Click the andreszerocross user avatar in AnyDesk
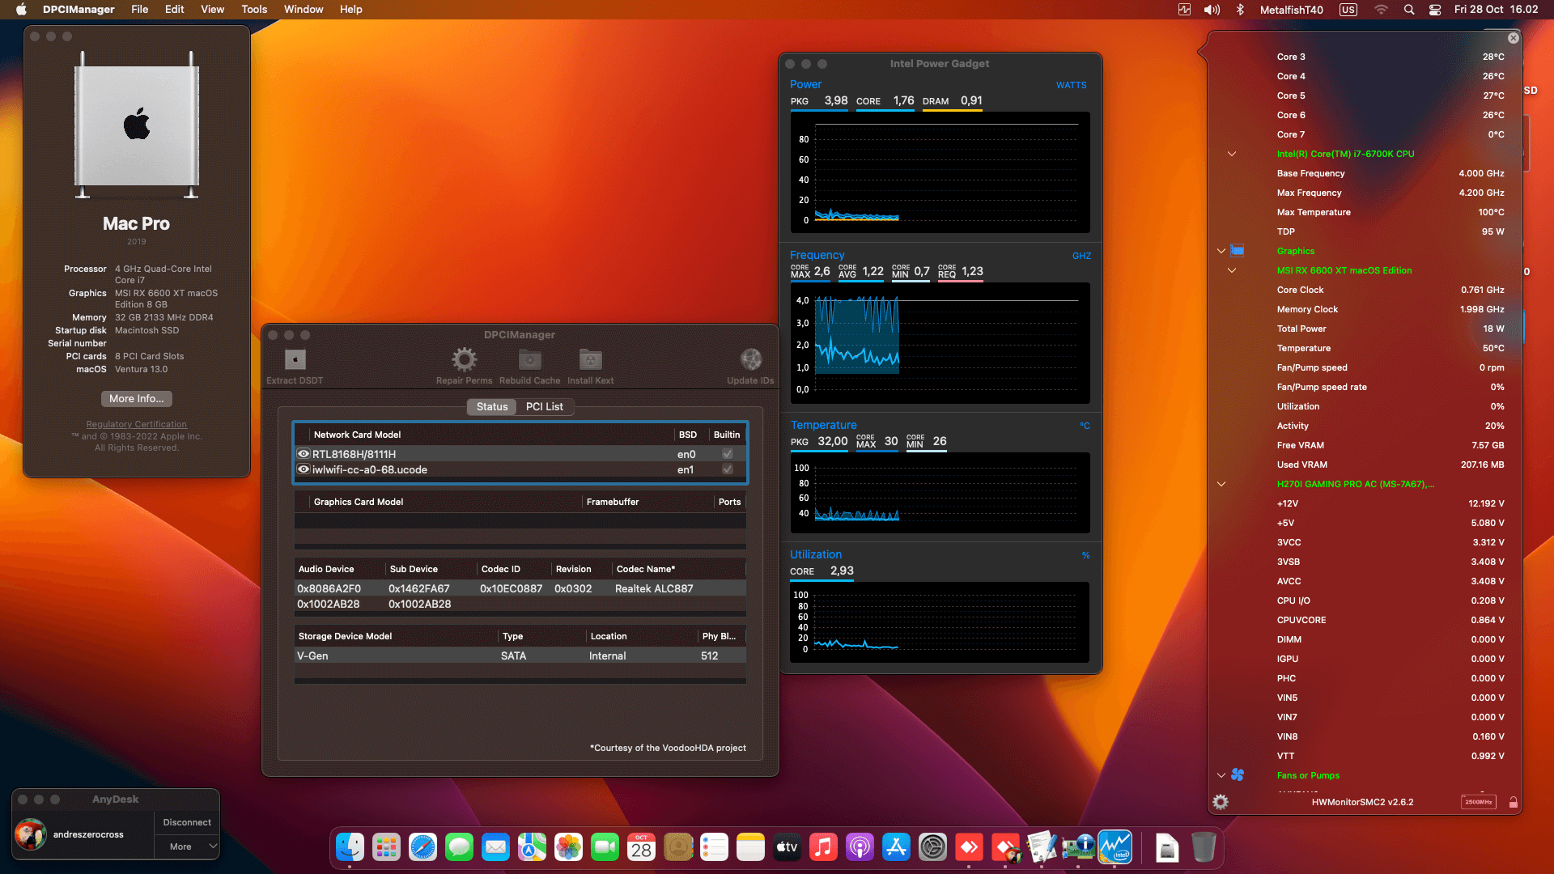This screenshot has width=1554, height=874. tap(31, 834)
